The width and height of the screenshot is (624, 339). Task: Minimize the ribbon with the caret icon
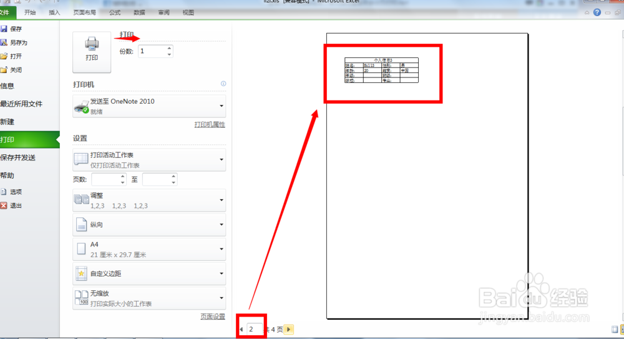(x=587, y=12)
